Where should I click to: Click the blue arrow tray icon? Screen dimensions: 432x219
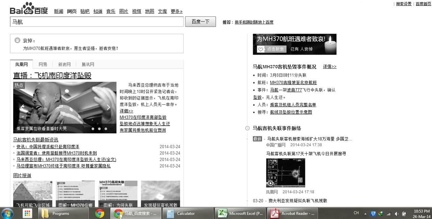click(373, 214)
